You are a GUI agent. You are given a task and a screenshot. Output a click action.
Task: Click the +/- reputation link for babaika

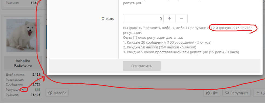point(24,90)
